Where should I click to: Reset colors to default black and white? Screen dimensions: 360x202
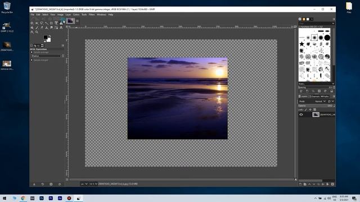(x=45, y=41)
